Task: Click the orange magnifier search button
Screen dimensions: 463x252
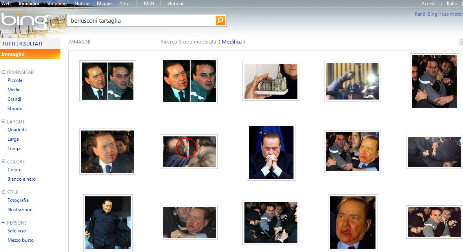Action: [221, 20]
